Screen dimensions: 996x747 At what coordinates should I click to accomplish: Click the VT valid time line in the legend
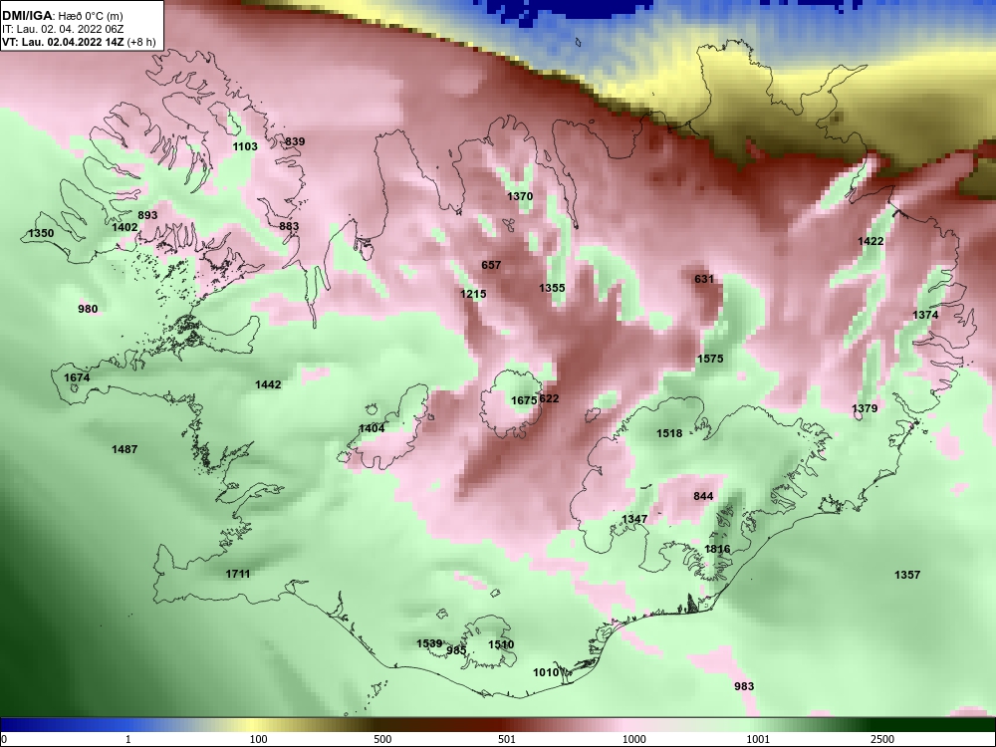[x=79, y=42]
